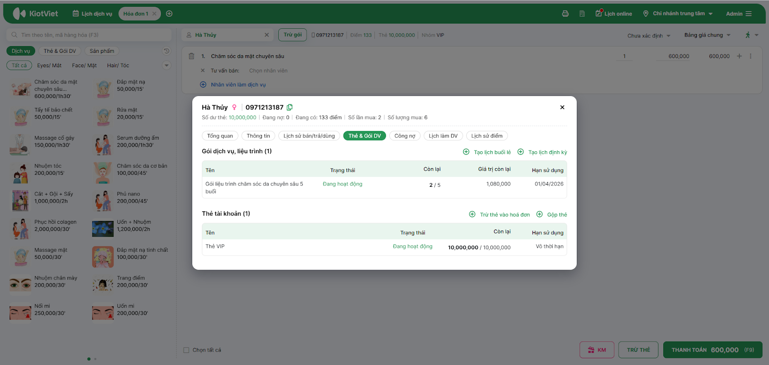The height and width of the screenshot is (365, 769).
Task: Click the Trừ gói button
Action: [293, 35]
